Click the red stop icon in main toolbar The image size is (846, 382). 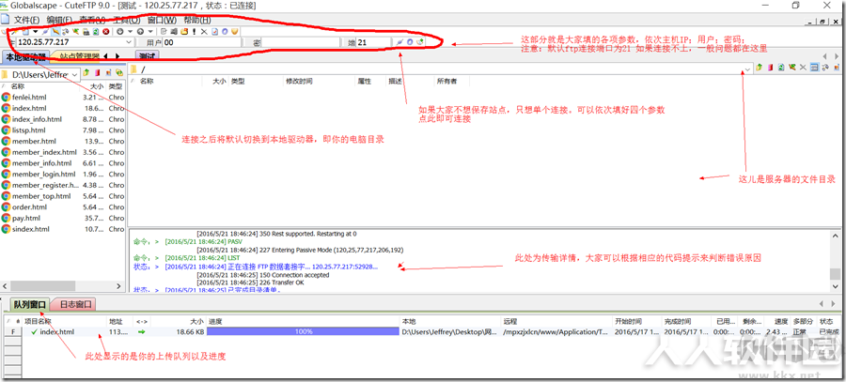pos(105,32)
